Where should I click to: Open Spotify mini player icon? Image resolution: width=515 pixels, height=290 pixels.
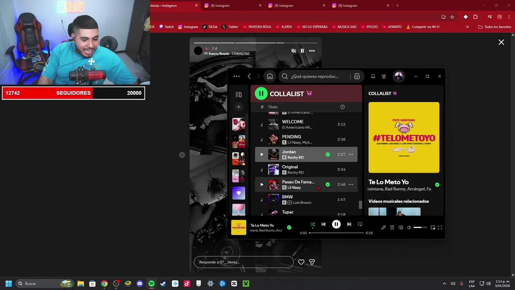coord(433,228)
